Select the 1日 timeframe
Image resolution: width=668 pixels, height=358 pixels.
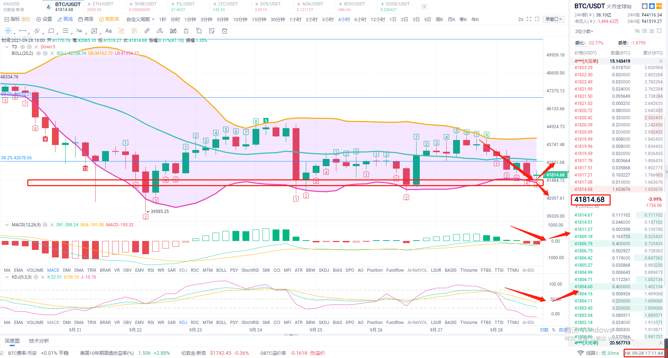393,19
